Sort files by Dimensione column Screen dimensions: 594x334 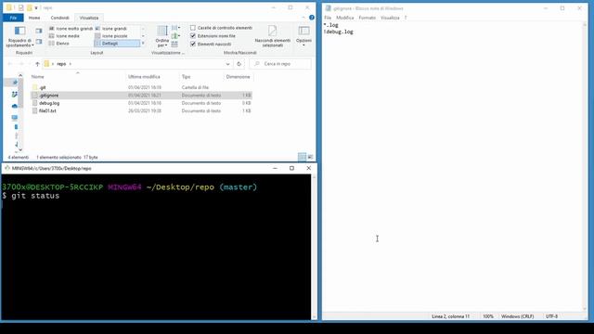click(238, 76)
